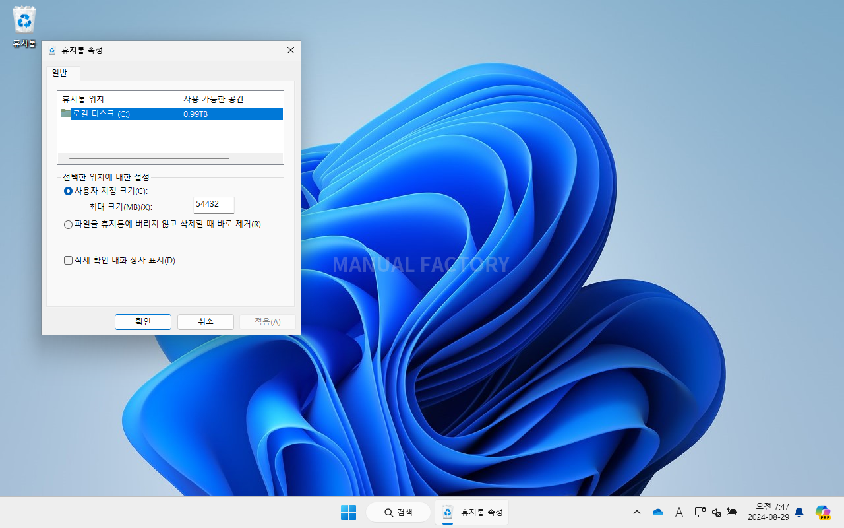Close the 휴지통 속성 dialog
The height and width of the screenshot is (528, 844).
(291, 50)
